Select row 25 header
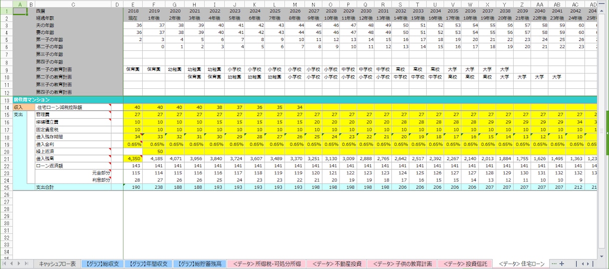This screenshot has height=269, width=609. click(x=6, y=187)
